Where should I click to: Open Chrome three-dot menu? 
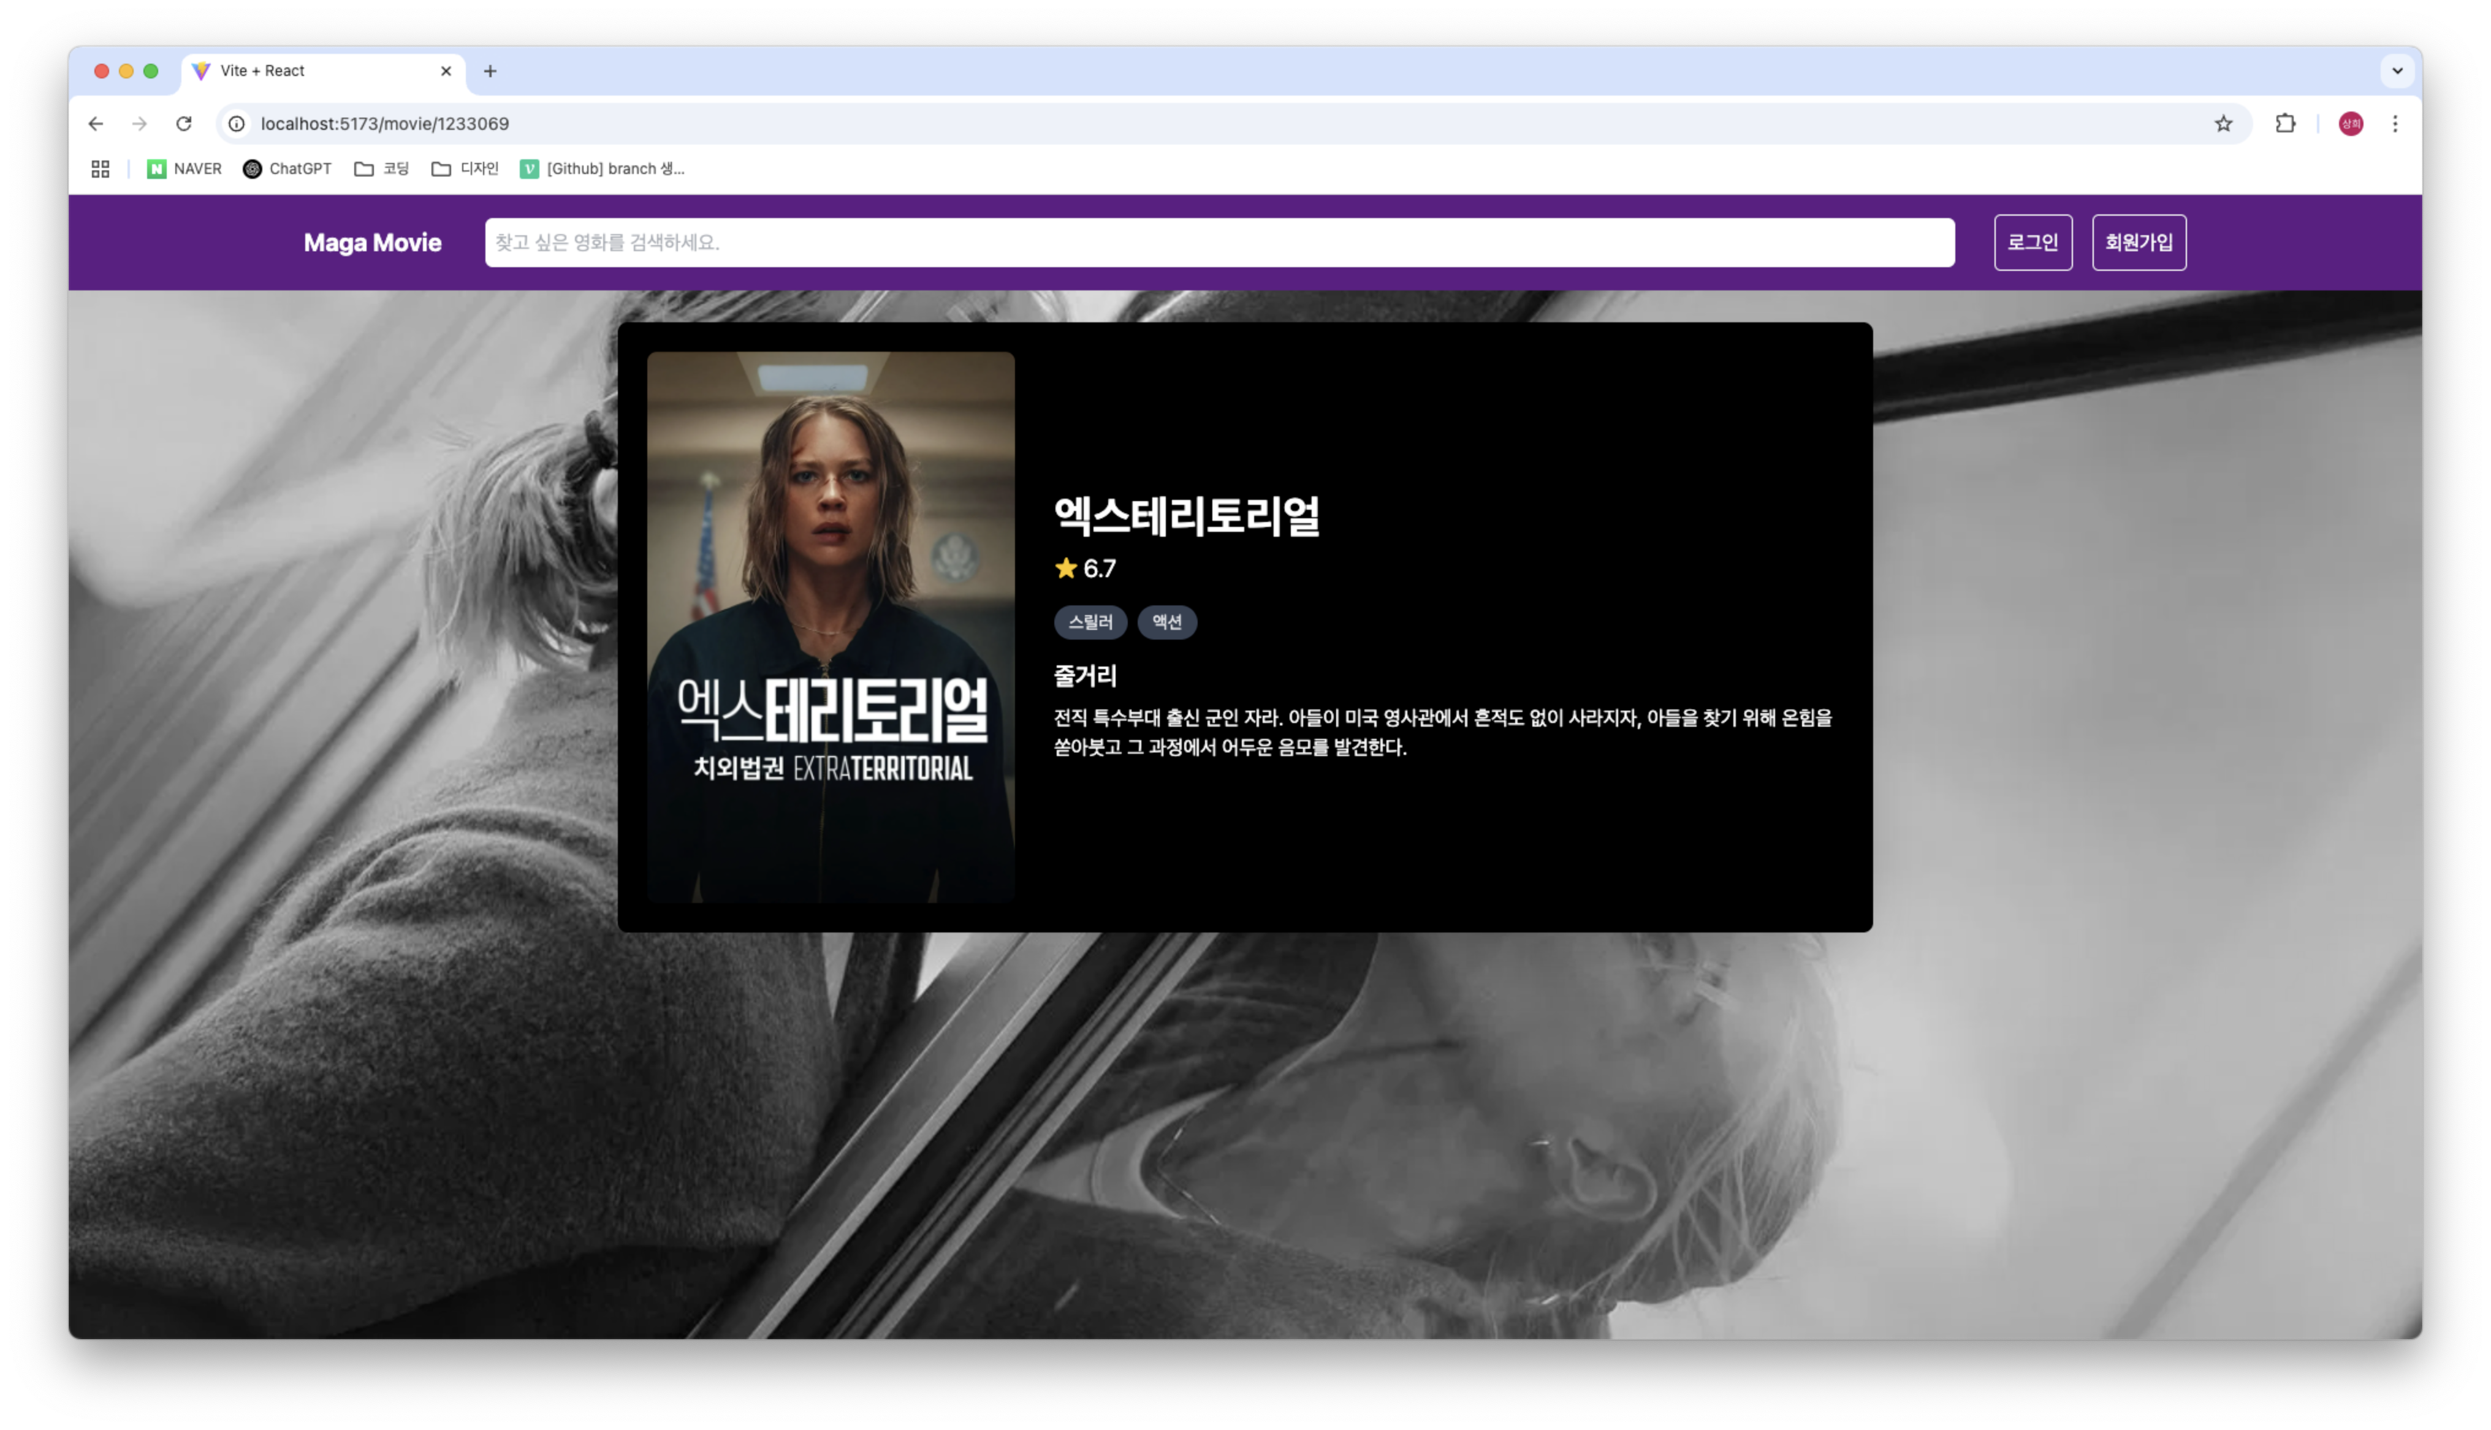click(2395, 124)
